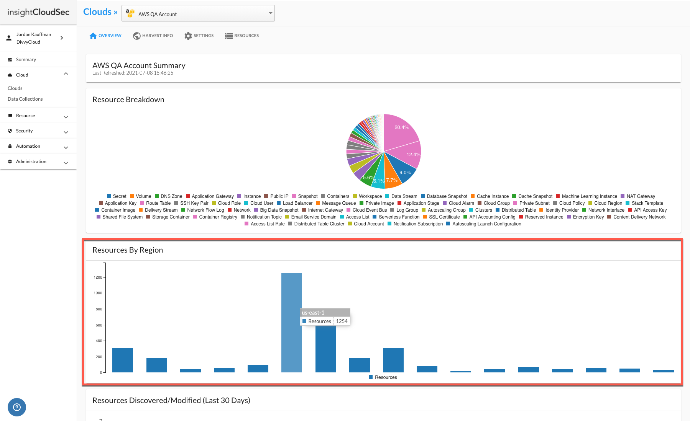
Task: Click the Resource list icon in sidebar
Action: click(10, 116)
